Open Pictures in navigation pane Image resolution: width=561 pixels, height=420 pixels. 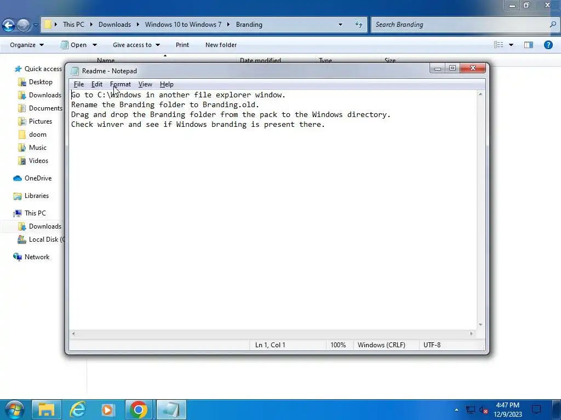(36, 121)
